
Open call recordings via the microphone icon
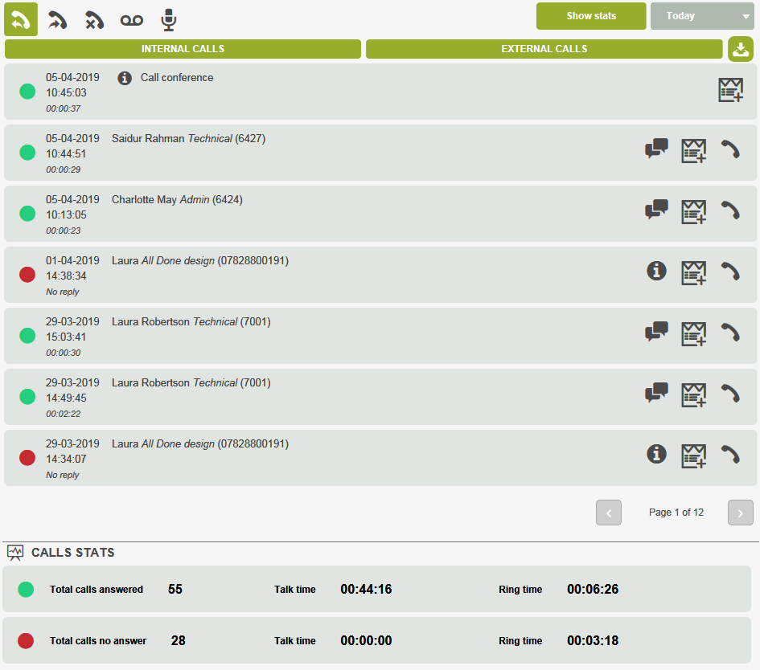168,18
